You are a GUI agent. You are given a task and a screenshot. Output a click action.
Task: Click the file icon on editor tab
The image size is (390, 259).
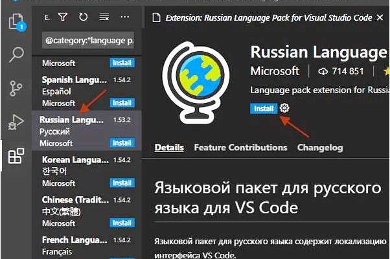click(x=156, y=17)
